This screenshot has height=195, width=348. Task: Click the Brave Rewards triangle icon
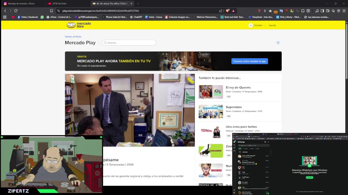tap(233, 11)
